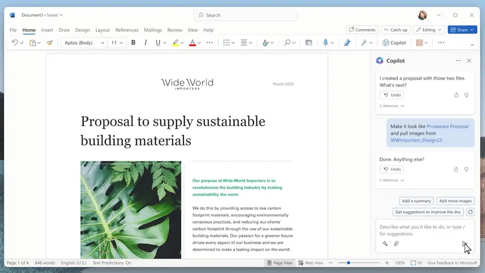The height and width of the screenshot is (273, 485).
Task: Click the Format Painter icon
Action: tap(49, 43)
